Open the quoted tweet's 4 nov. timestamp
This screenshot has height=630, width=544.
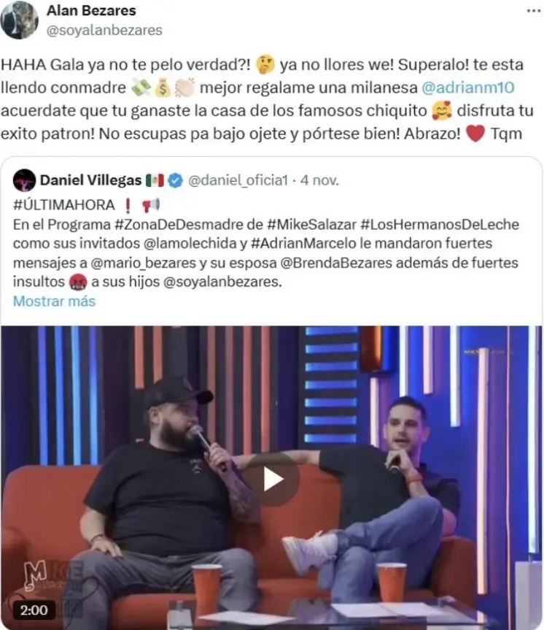pyautogui.click(x=319, y=180)
